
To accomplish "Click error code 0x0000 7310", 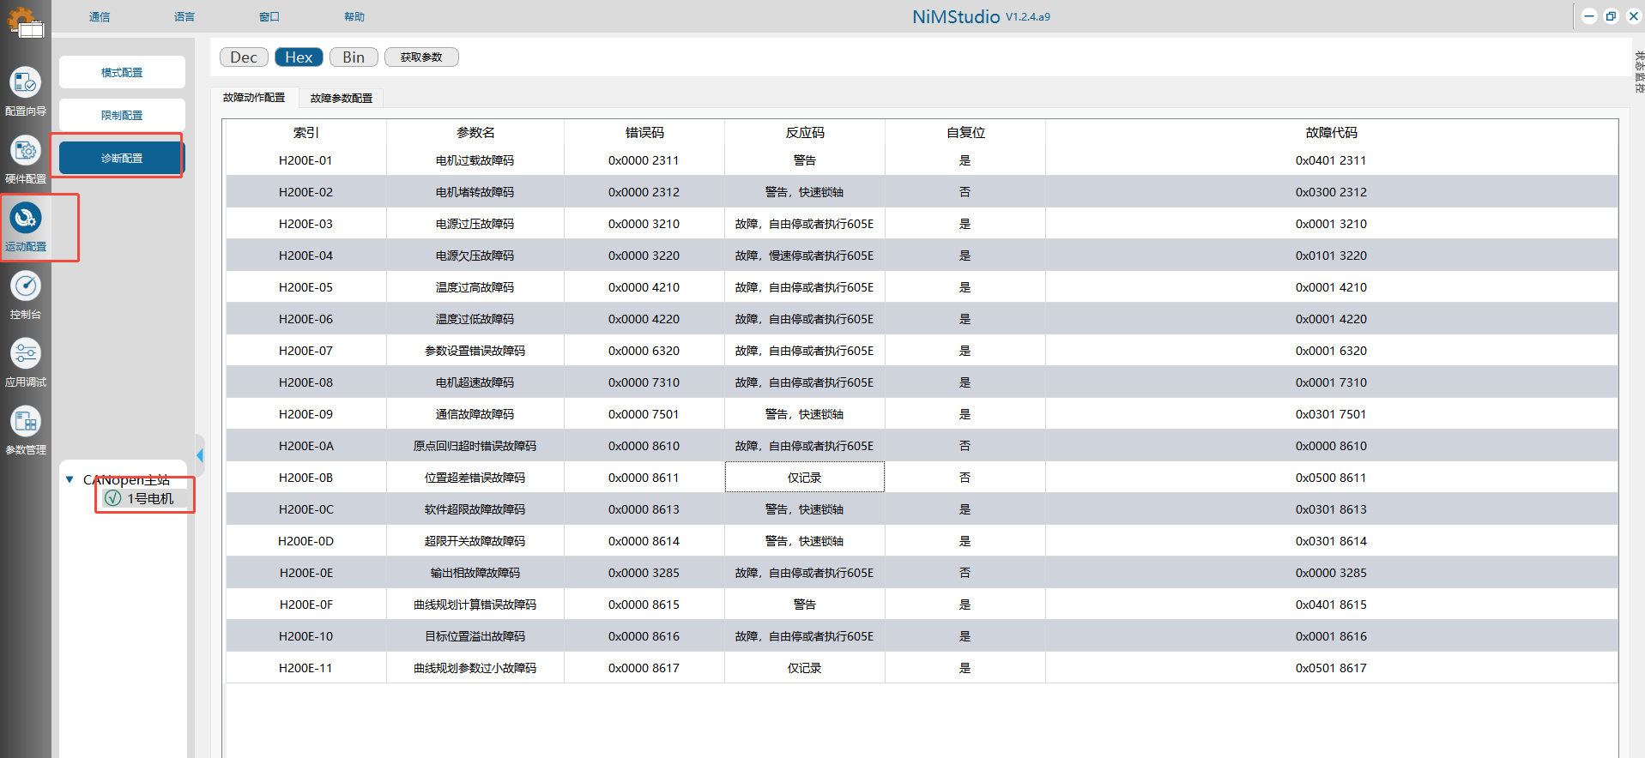I will point(644,382).
